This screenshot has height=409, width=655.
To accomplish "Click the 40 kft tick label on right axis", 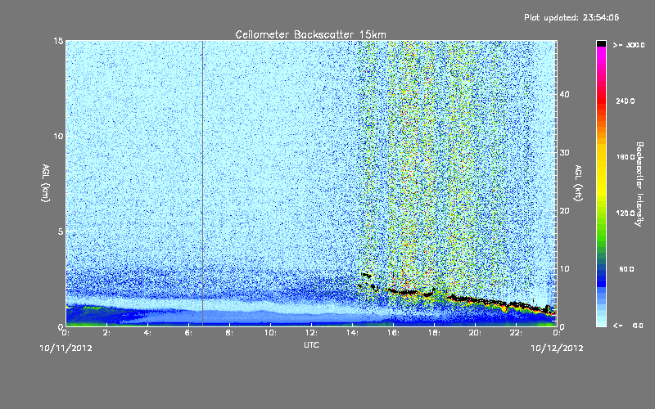I will point(564,94).
